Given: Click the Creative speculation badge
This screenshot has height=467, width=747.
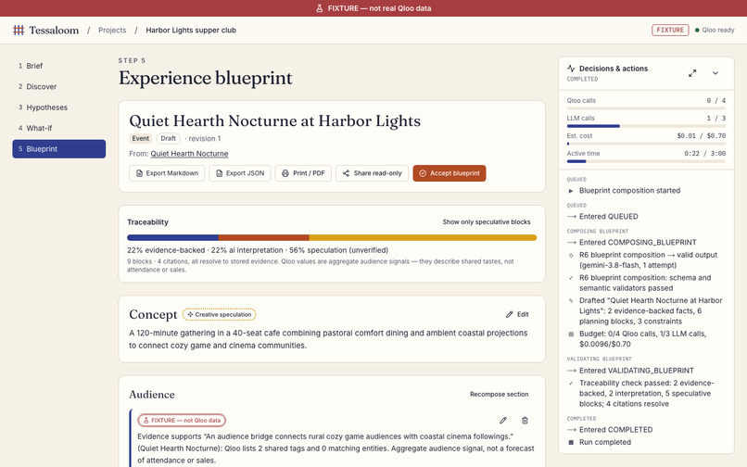Looking at the screenshot, I should click(219, 314).
